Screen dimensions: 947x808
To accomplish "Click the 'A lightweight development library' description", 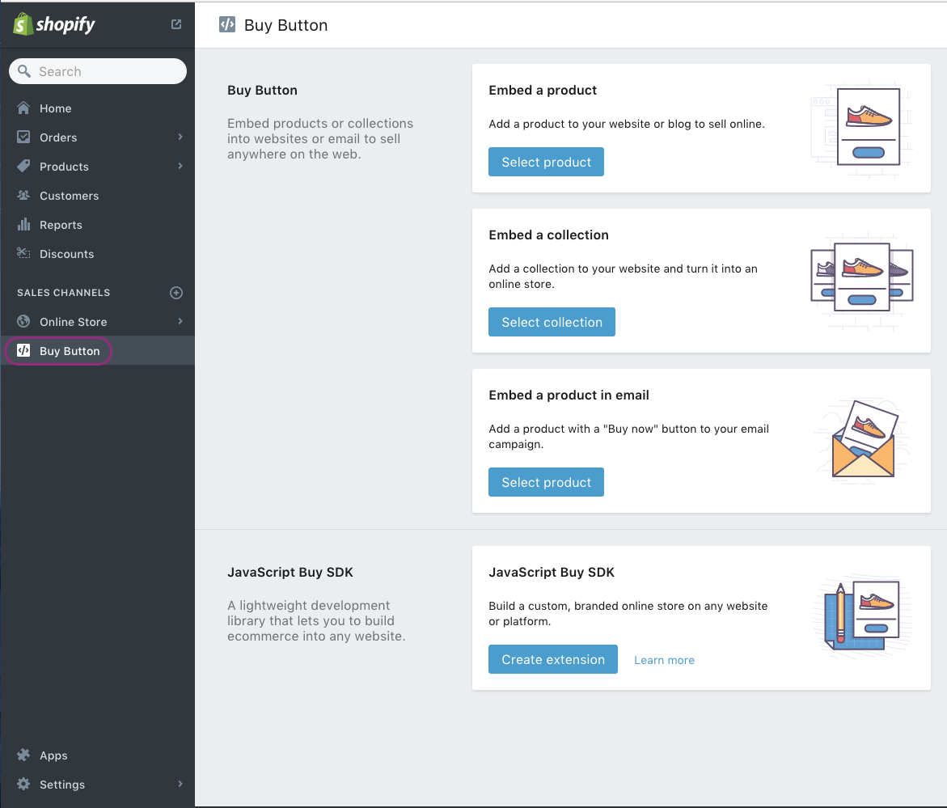I will point(316,621).
